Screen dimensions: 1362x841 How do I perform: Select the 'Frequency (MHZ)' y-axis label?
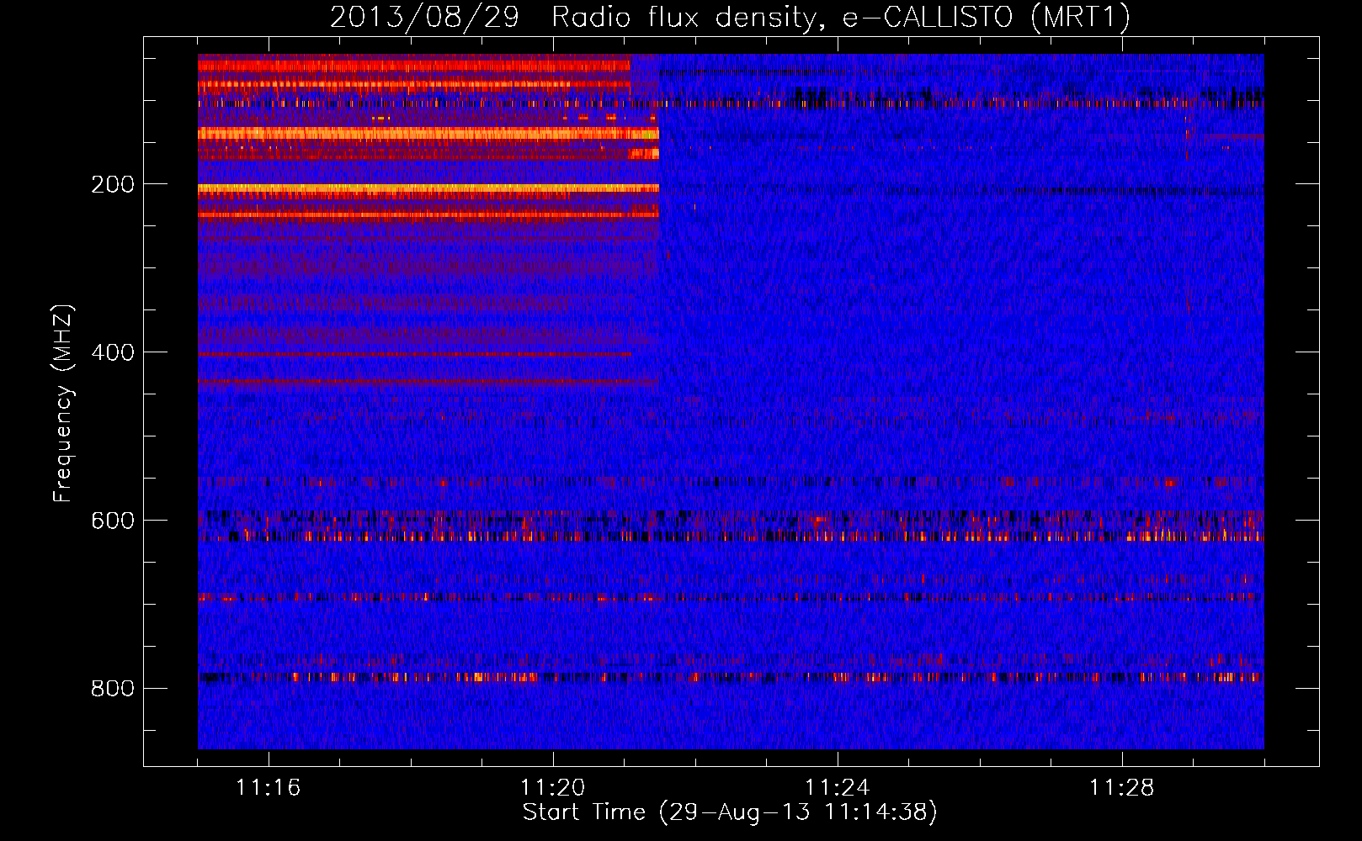click(63, 403)
